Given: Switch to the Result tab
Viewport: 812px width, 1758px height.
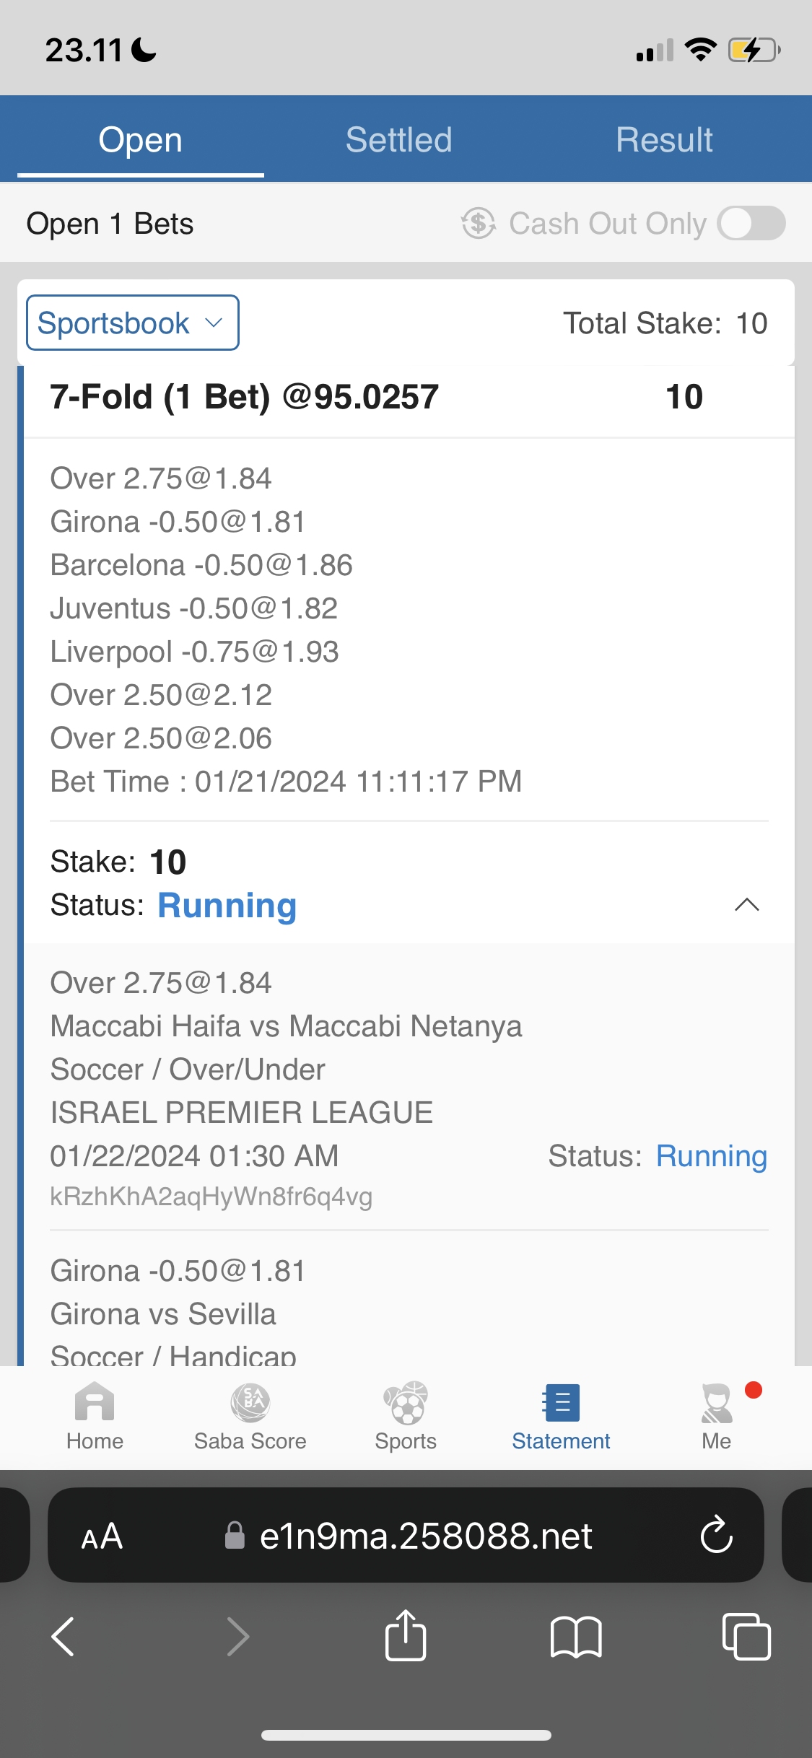Looking at the screenshot, I should pyautogui.click(x=664, y=140).
